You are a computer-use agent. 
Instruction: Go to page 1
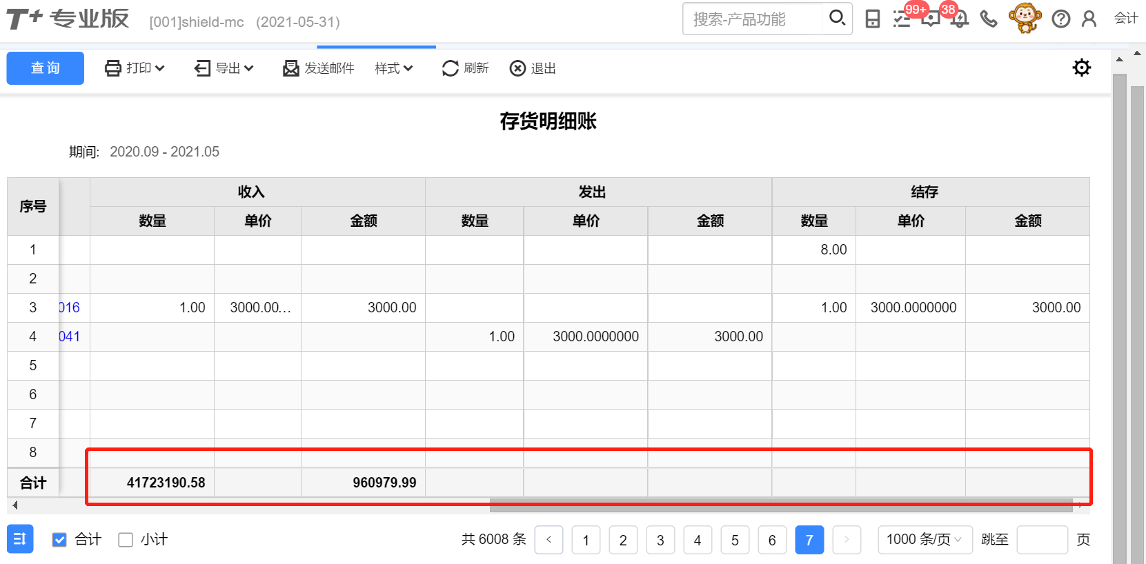586,540
